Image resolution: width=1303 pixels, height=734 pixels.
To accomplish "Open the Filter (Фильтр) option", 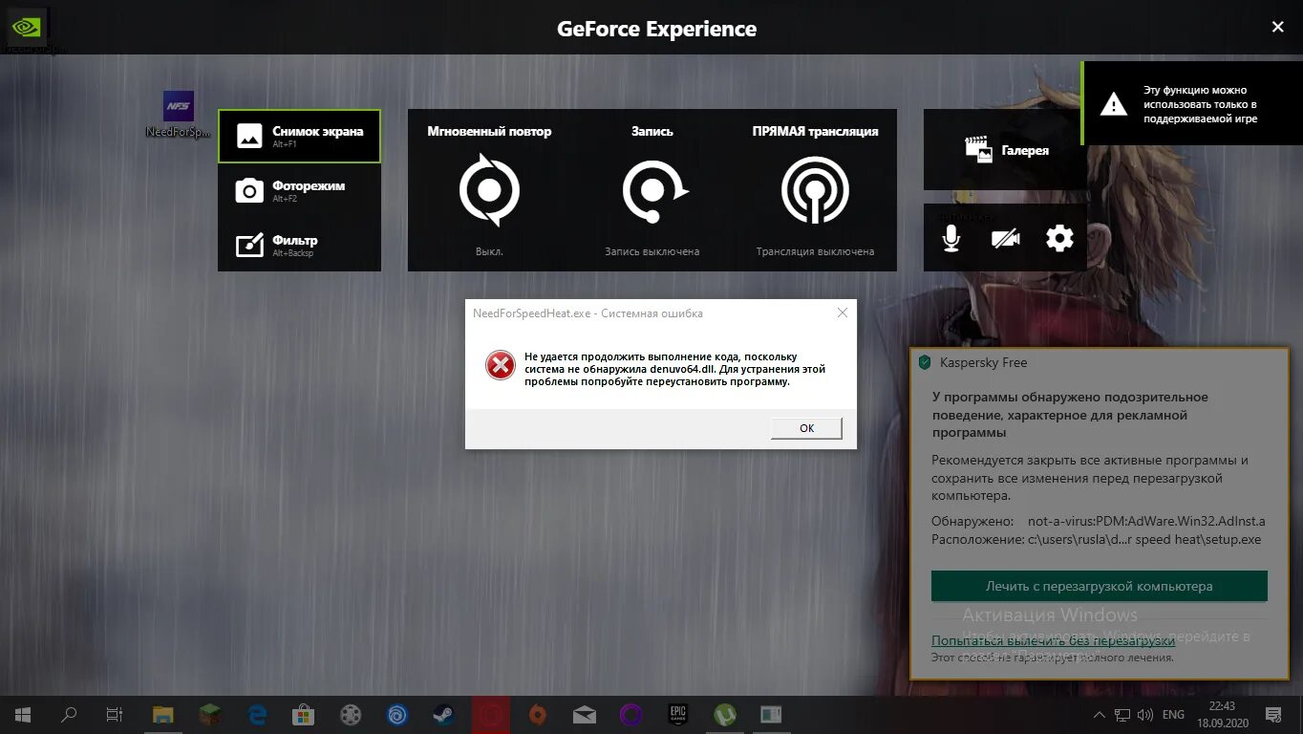I will coord(299,245).
